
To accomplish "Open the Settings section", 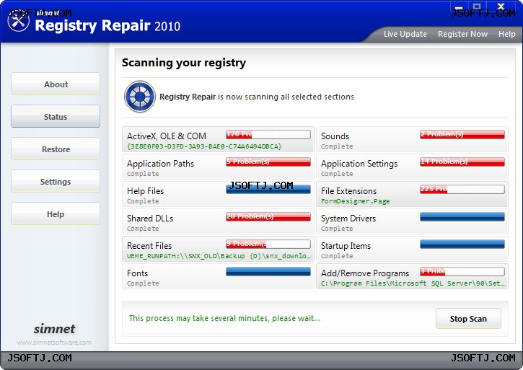I will click(x=56, y=181).
